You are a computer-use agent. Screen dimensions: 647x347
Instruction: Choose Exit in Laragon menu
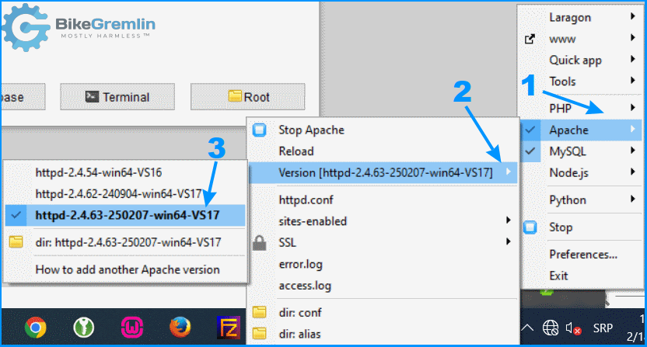pos(558,276)
